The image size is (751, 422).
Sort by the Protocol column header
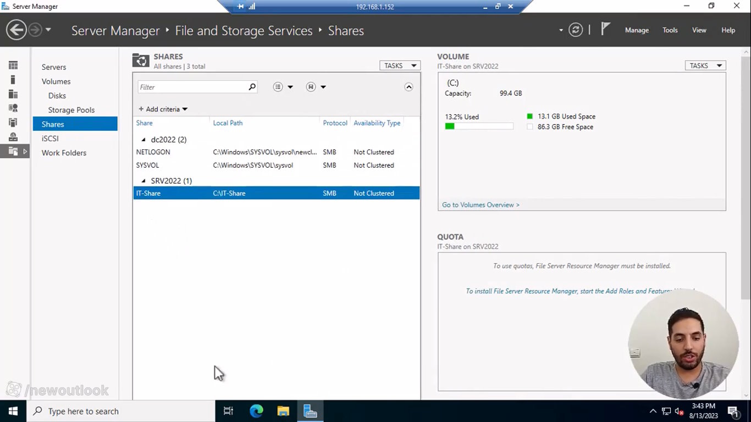pos(335,123)
